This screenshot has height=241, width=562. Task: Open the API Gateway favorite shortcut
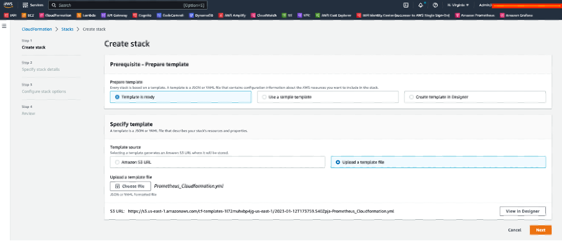click(x=114, y=15)
